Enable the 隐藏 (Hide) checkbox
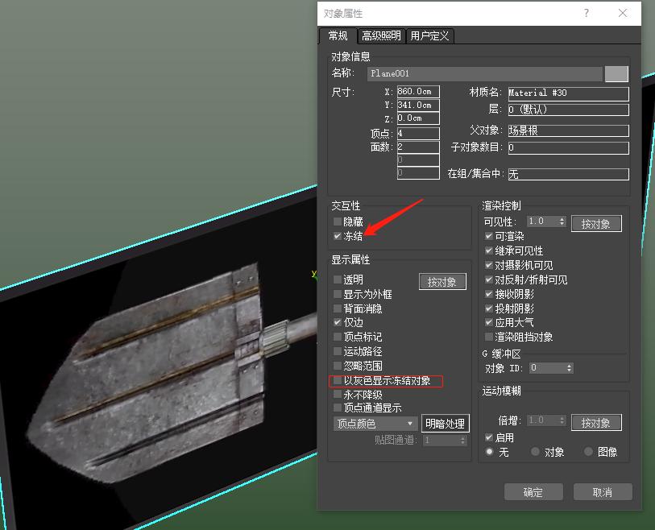The image size is (655, 530). point(337,221)
